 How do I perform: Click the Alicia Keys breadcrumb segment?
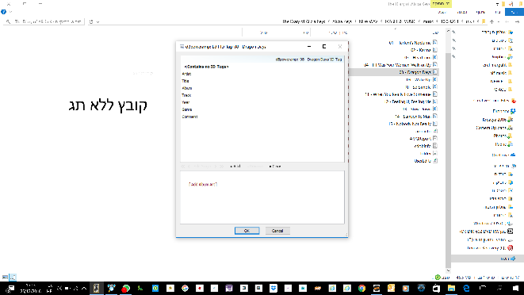tap(342, 21)
